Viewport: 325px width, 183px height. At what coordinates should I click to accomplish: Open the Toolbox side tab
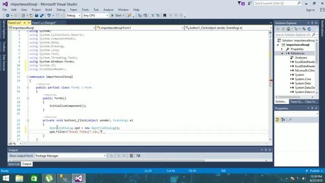[x=4, y=46]
